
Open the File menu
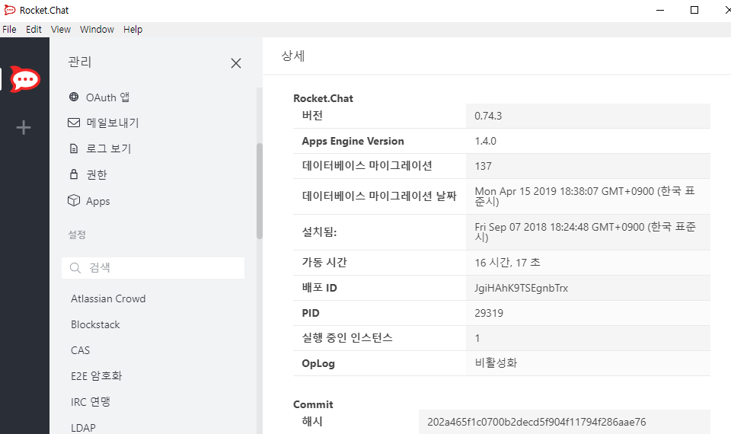point(9,30)
